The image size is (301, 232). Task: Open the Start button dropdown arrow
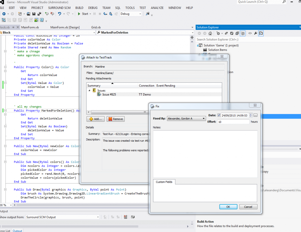(90, 14)
